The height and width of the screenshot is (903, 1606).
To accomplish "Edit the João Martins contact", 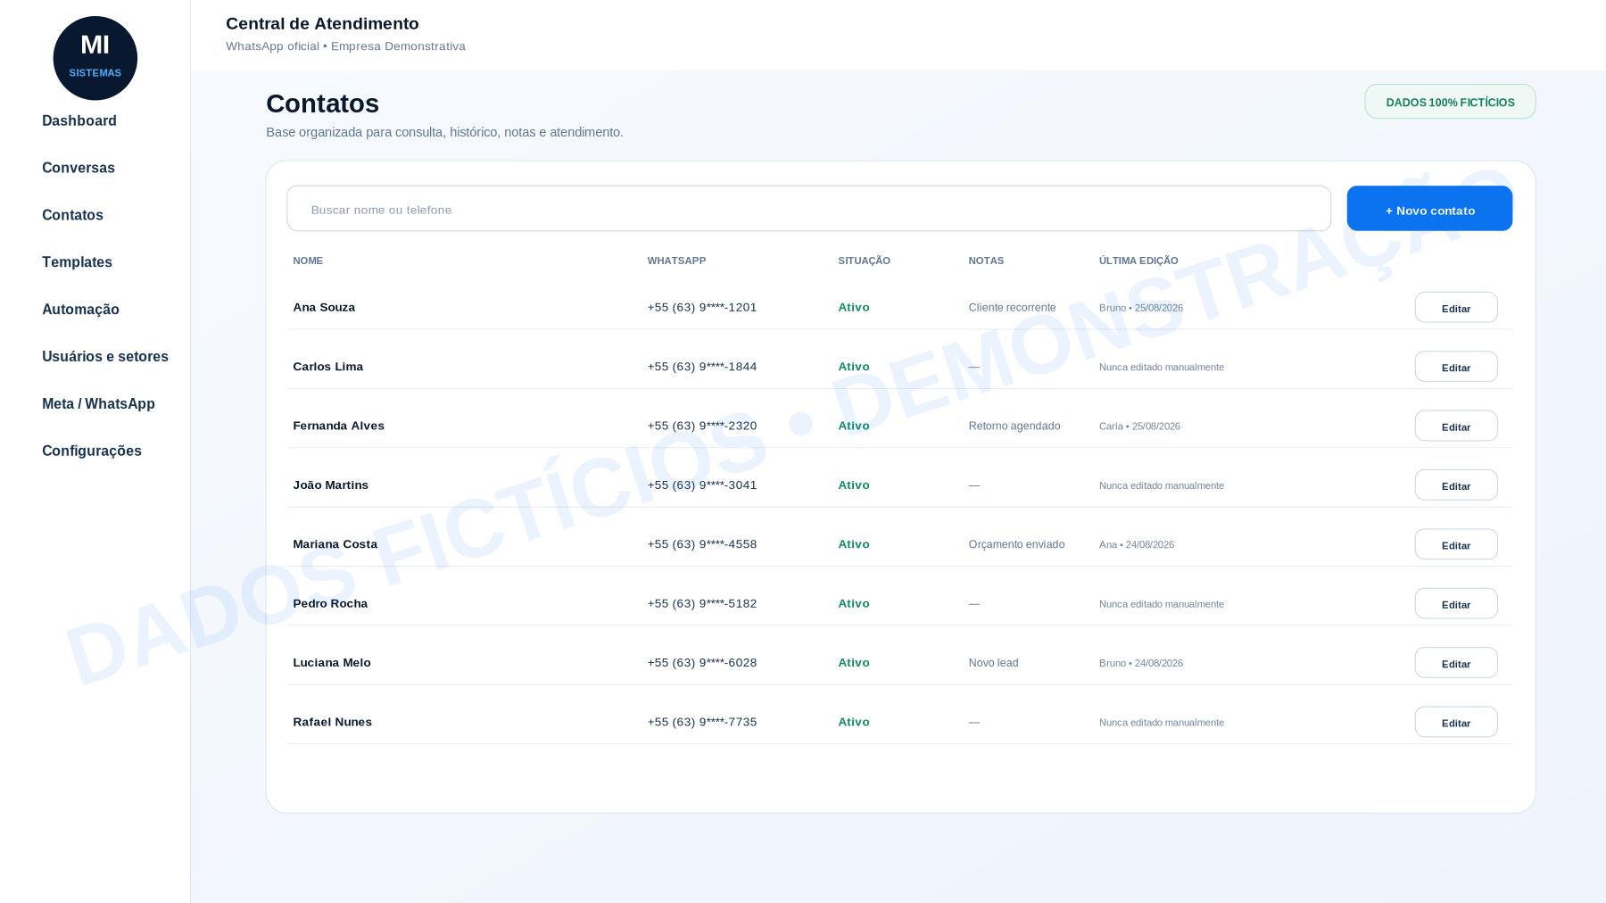I will tap(1456, 485).
